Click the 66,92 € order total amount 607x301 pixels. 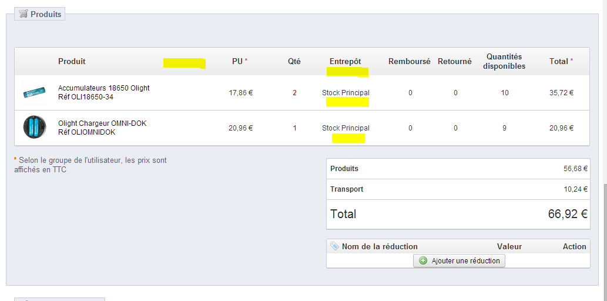[x=568, y=214]
